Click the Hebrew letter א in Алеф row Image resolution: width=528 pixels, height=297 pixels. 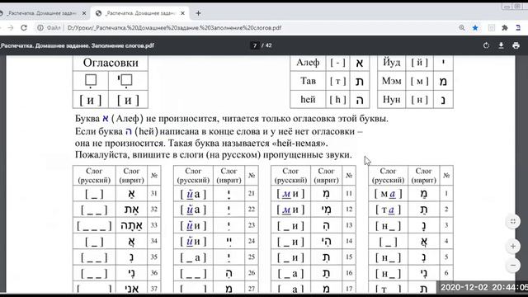(360, 63)
